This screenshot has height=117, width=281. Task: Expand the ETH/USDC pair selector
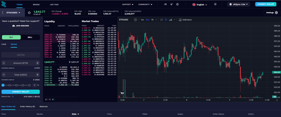coord(13,13)
